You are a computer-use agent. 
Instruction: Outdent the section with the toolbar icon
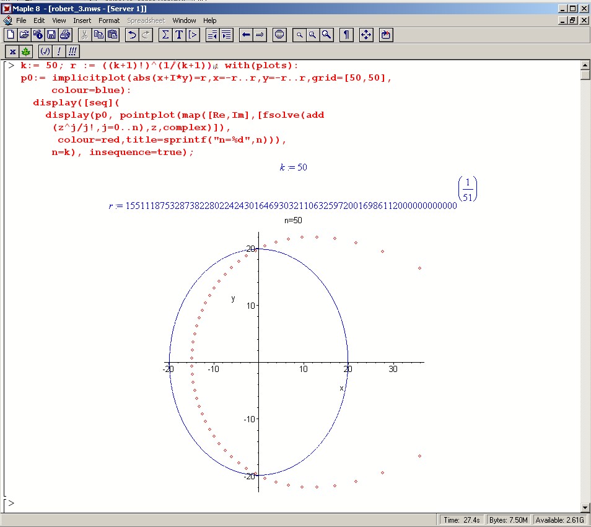click(212, 35)
